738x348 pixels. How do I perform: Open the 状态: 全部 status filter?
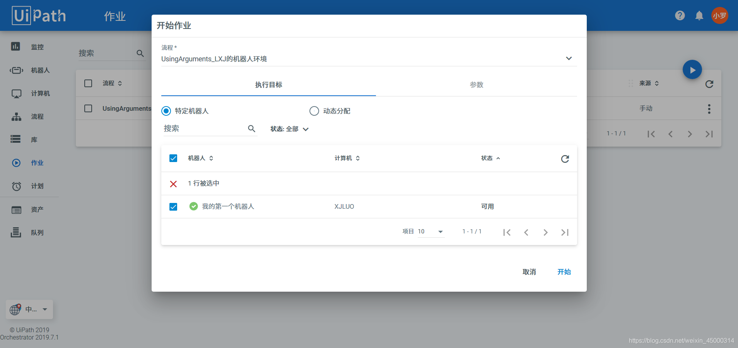click(x=289, y=129)
